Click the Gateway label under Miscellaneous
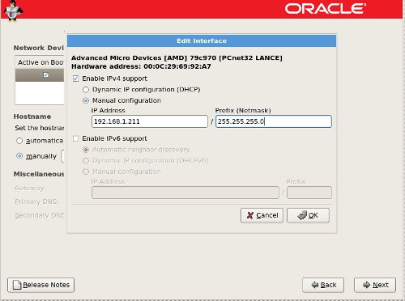 pos(30,188)
